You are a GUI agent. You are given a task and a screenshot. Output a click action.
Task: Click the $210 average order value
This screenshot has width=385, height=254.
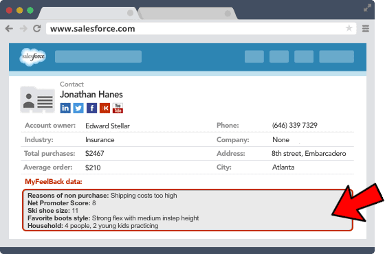click(x=93, y=168)
